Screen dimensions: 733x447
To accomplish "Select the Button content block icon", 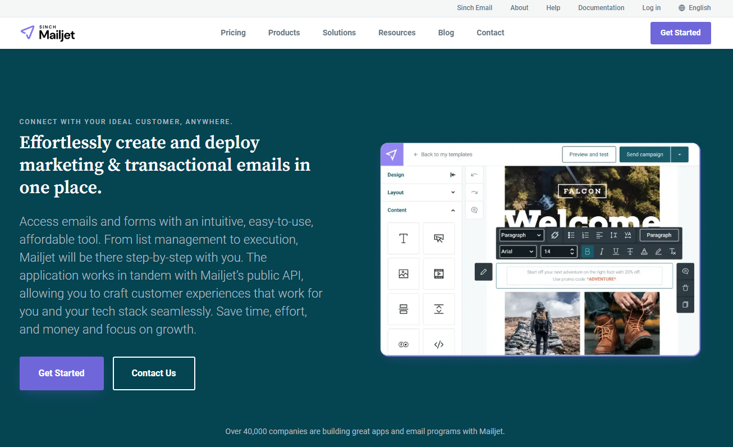I will click(439, 239).
